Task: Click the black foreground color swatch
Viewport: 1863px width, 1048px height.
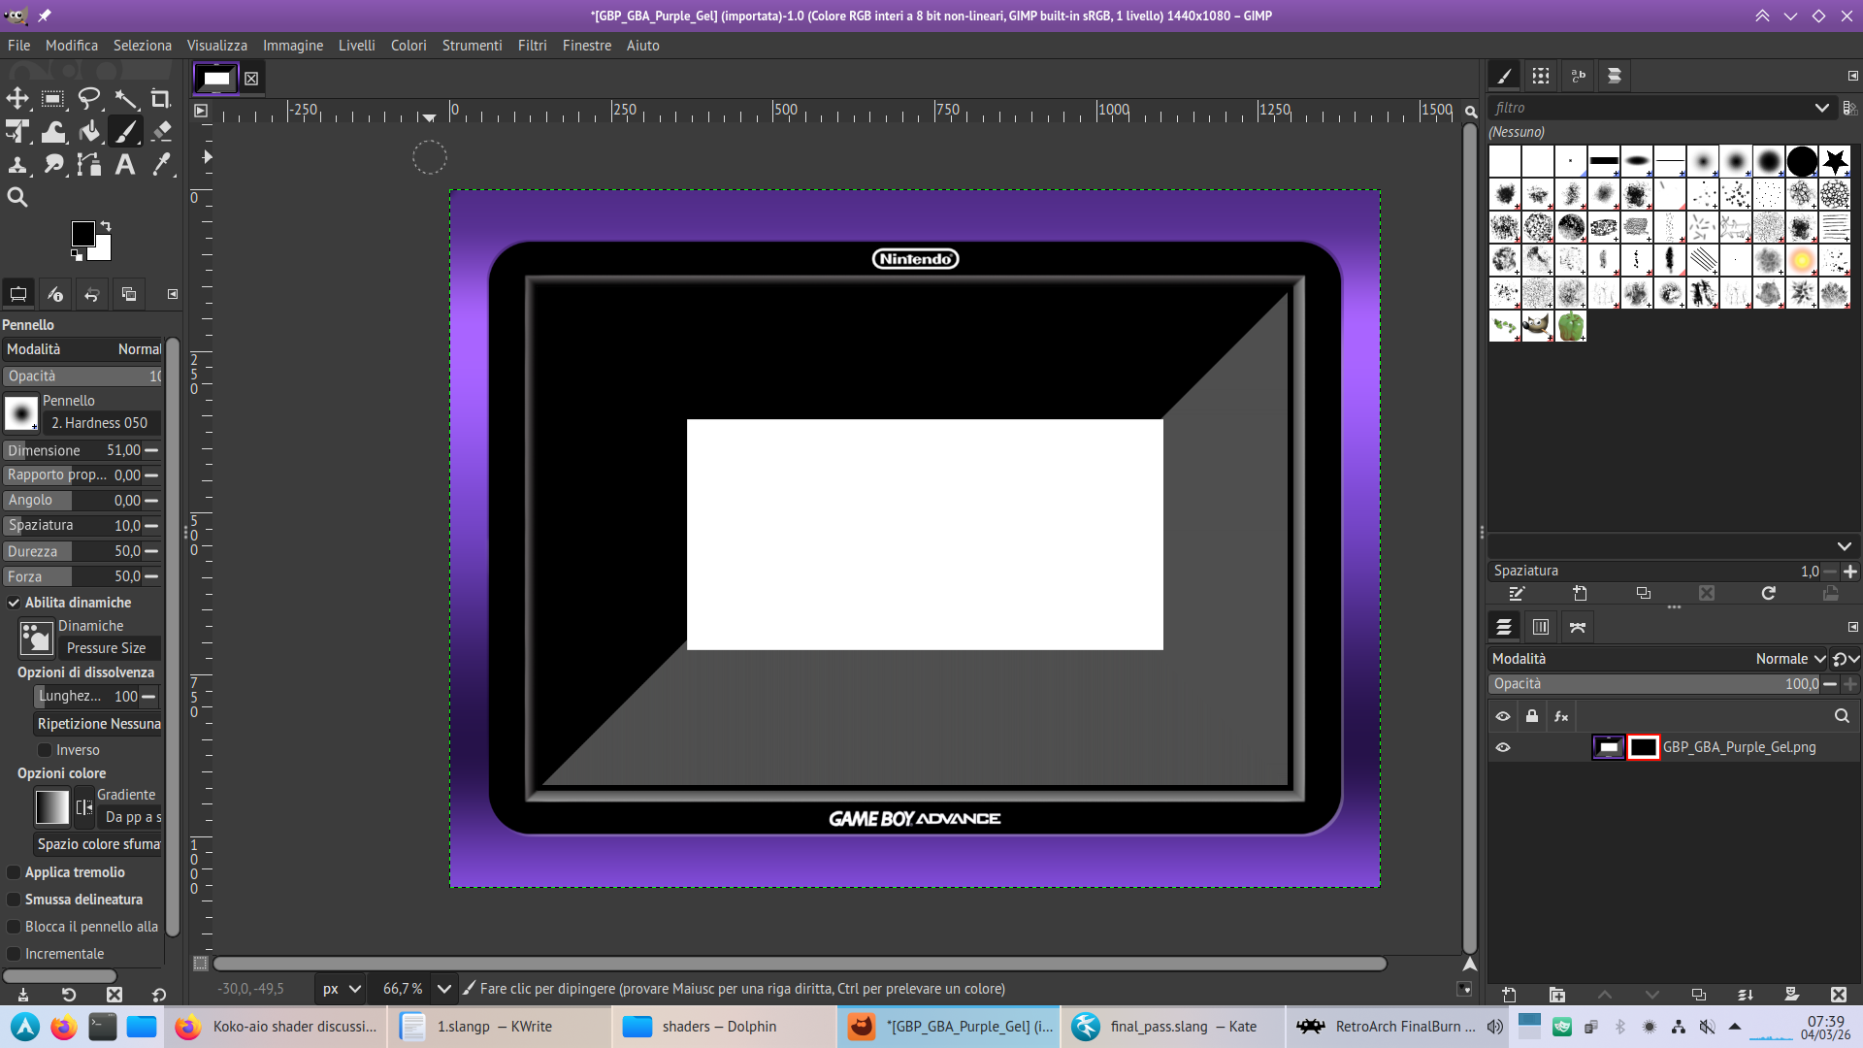Action: pos(82,233)
